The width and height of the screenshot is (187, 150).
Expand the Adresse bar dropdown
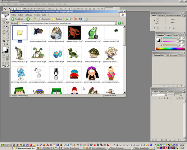(116, 23)
